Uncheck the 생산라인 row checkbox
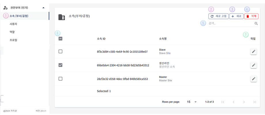Viewport: 265px width, 115px height. [60, 65]
